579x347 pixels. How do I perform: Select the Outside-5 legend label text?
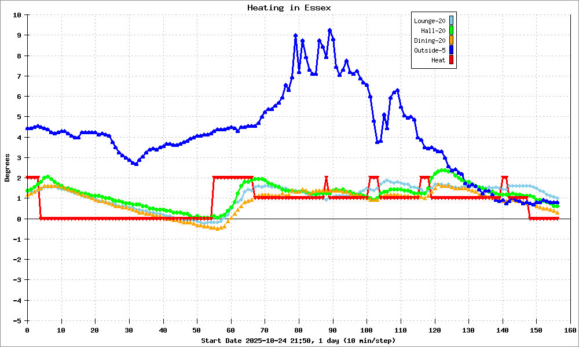pyautogui.click(x=430, y=50)
